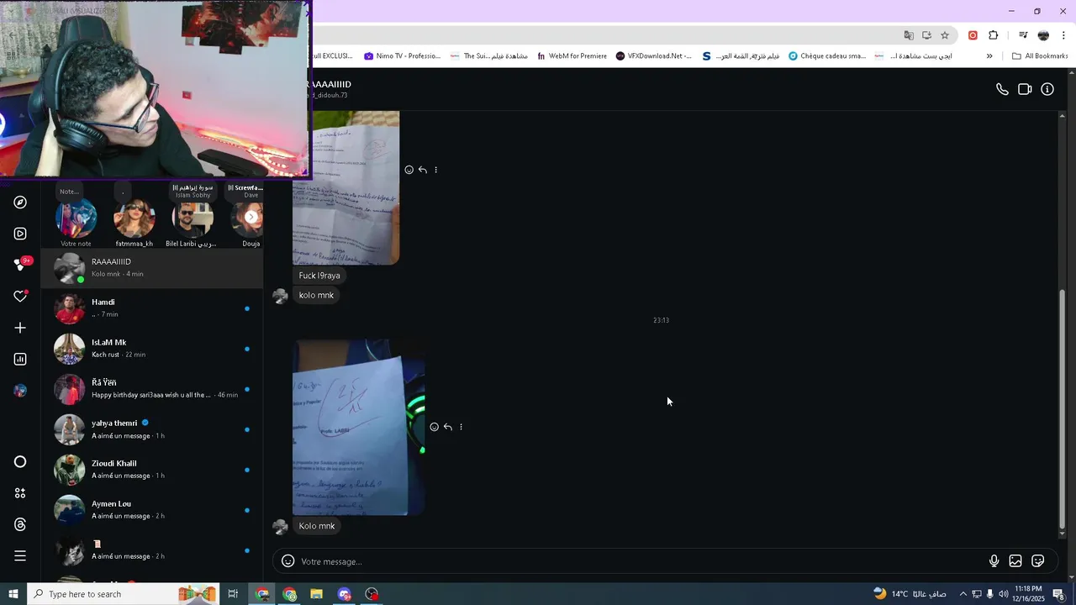Image resolution: width=1076 pixels, height=605 pixels.
Task: Bookmark this page with the star icon
Action: [945, 35]
